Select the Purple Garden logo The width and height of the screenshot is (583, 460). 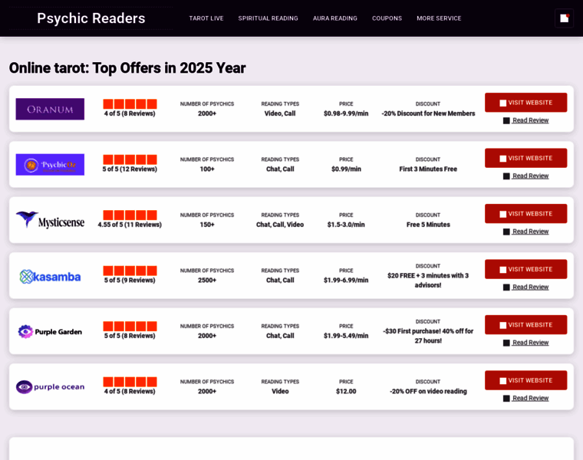(50, 331)
